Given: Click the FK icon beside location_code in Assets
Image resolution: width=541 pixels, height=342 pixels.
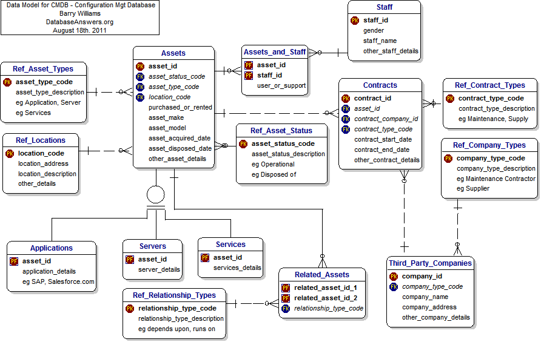Looking at the screenshot, I should click(x=139, y=97).
